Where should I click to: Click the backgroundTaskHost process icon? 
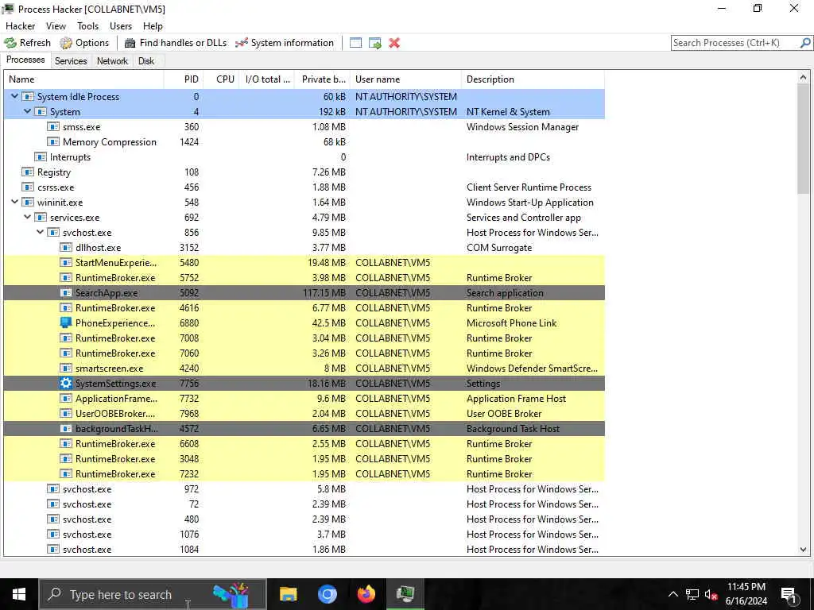[x=66, y=428]
